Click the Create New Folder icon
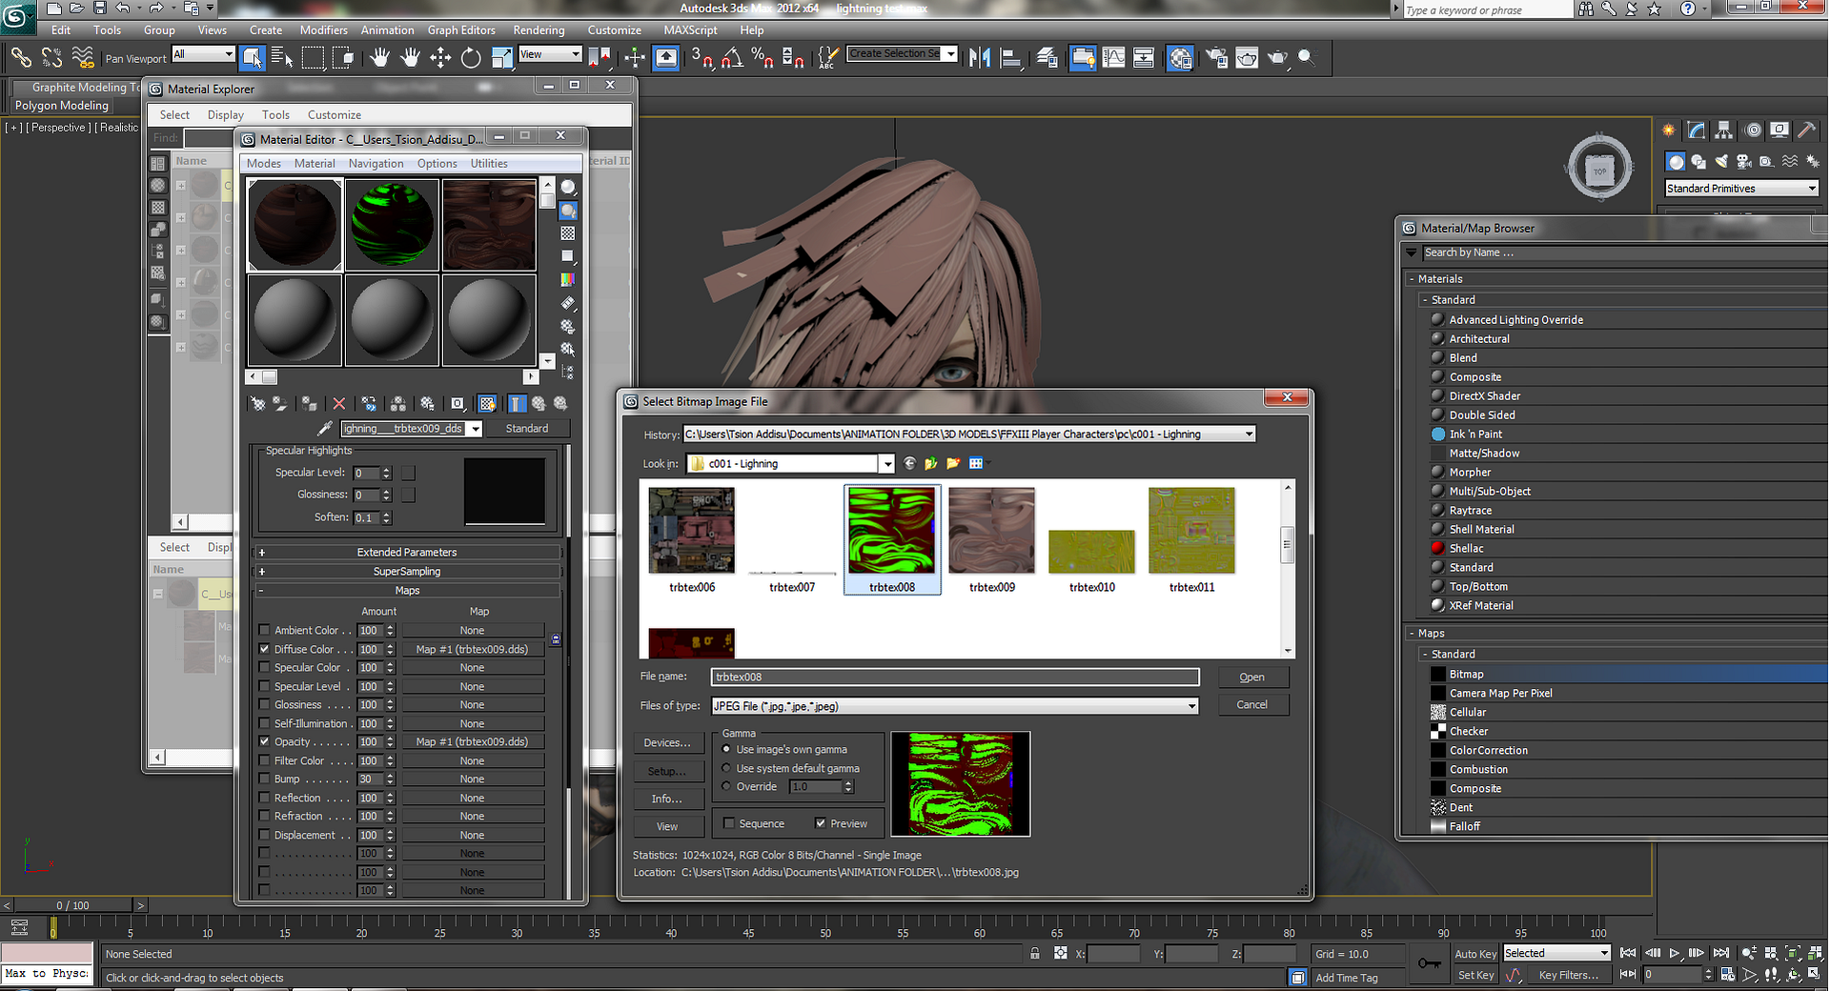This screenshot has width=1830, height=991. click(952, 464)
